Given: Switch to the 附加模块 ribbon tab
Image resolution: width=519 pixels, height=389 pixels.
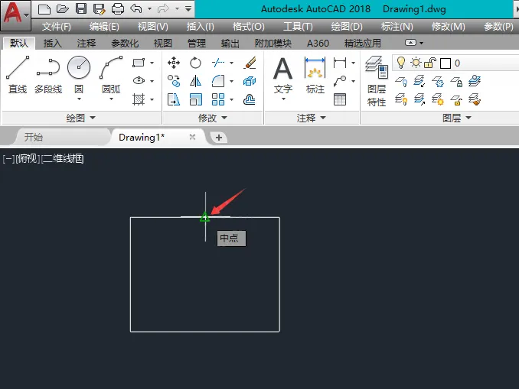Looking at the screenshot, I should click(273, 43).
